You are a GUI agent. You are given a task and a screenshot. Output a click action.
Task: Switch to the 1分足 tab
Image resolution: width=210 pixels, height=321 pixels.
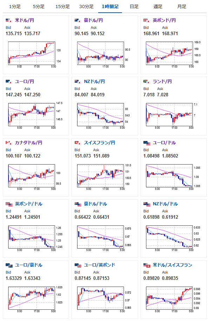tap(15, 7)
